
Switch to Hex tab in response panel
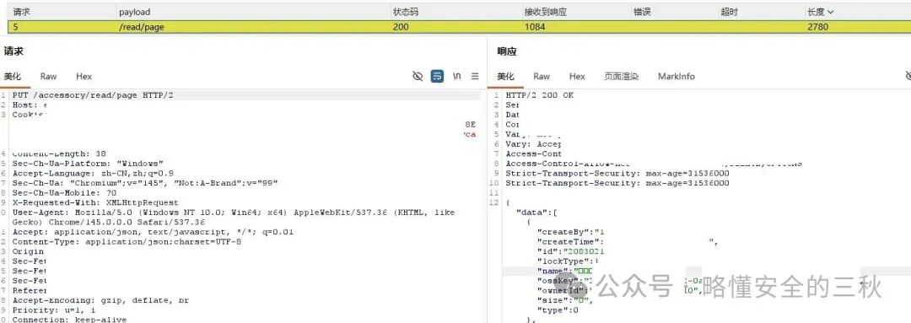tap(577, 76)
